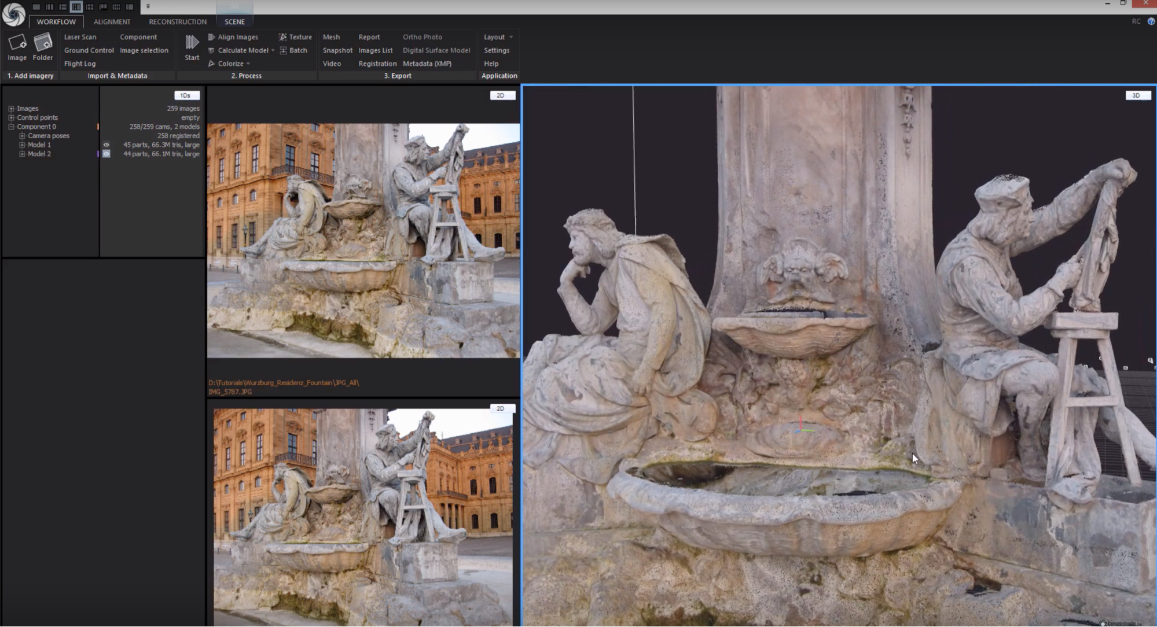Image resolution: width=1157 pixels, height=627 pixels.
Task: Click the purple color marker beside Model 2
Action: coord(98,154)
